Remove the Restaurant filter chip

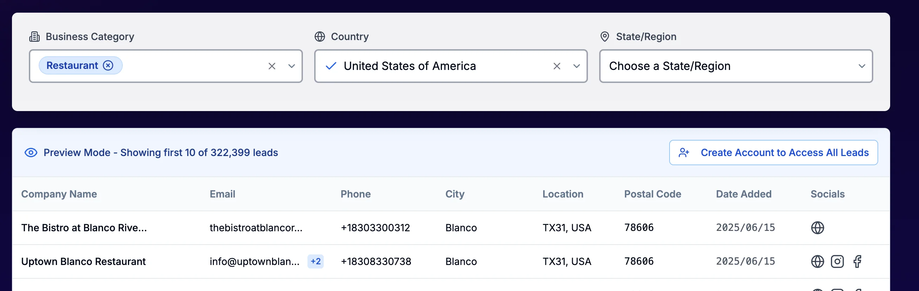108,65
